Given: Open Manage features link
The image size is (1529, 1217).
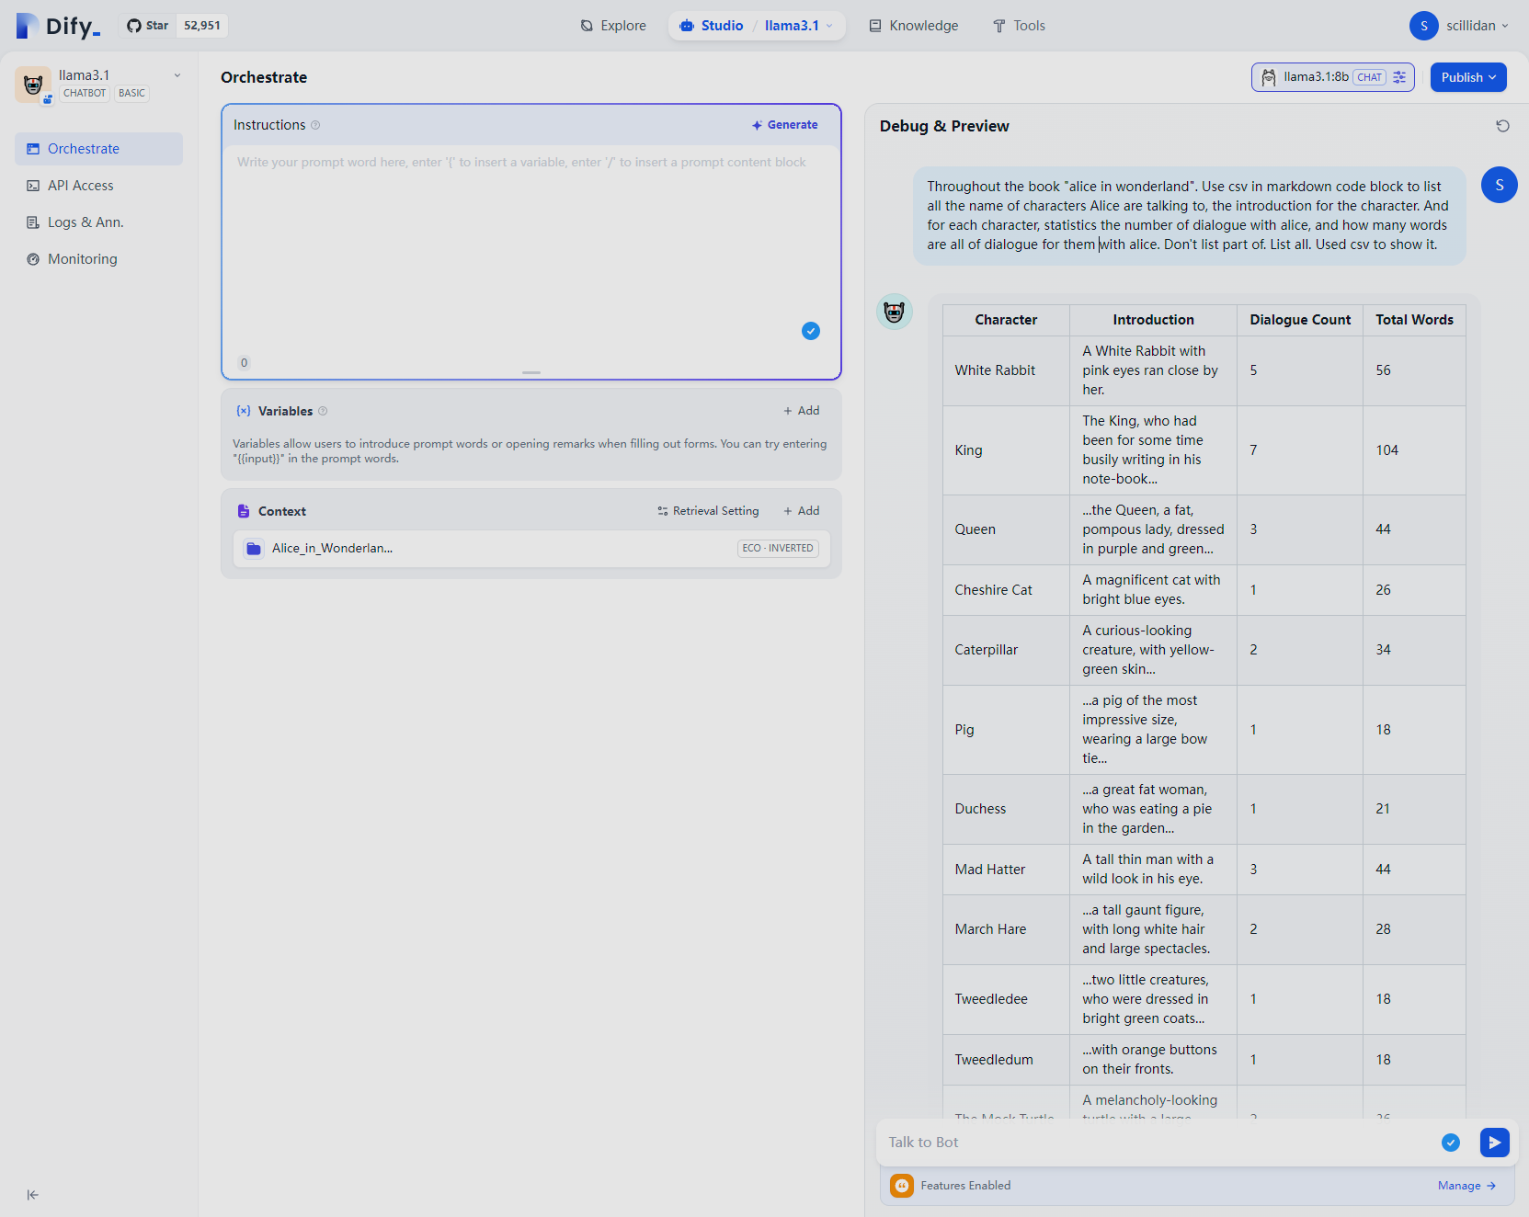Looking at the screenshot, I should point(1466,1186).
